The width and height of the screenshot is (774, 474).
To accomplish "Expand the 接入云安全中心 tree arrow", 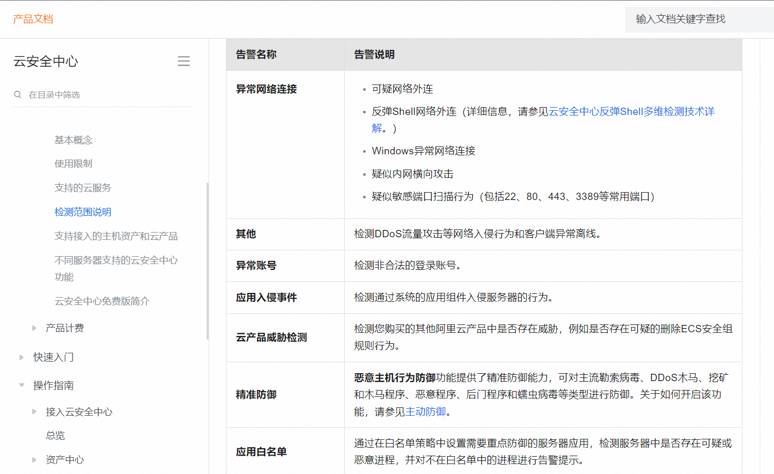I will tap(35, 412).
